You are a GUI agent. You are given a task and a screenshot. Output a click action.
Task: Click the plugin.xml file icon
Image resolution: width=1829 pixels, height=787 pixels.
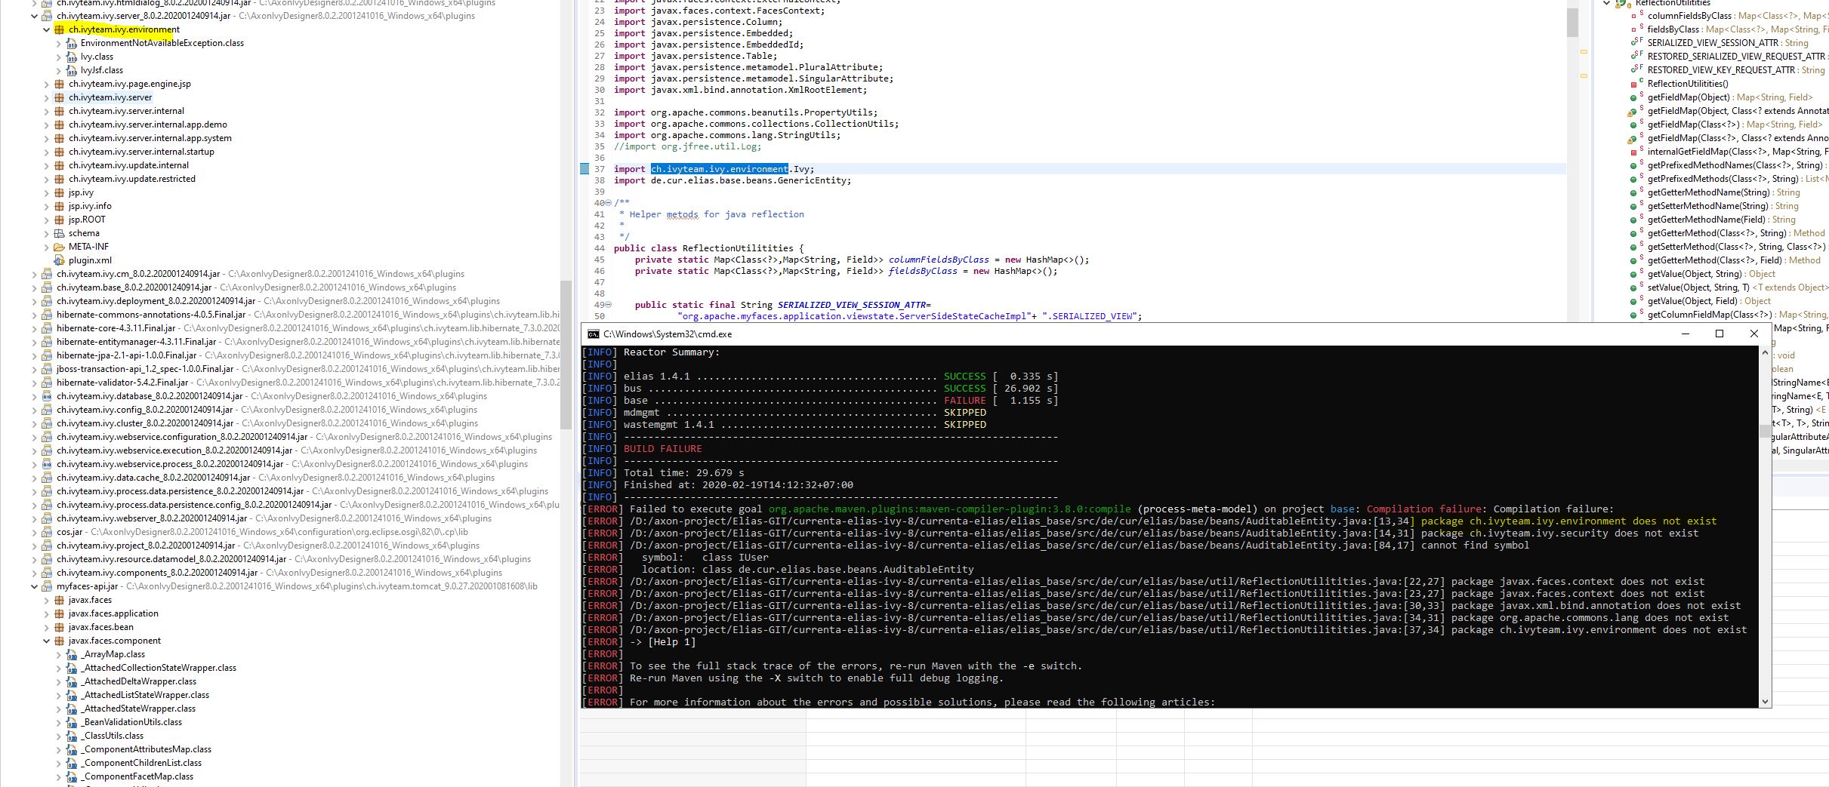coord(59,260)
